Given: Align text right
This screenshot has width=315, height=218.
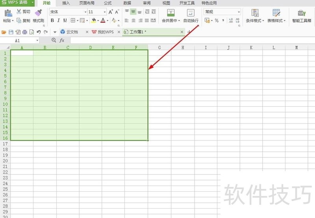Looking at the screenshot, I should 140,20.
